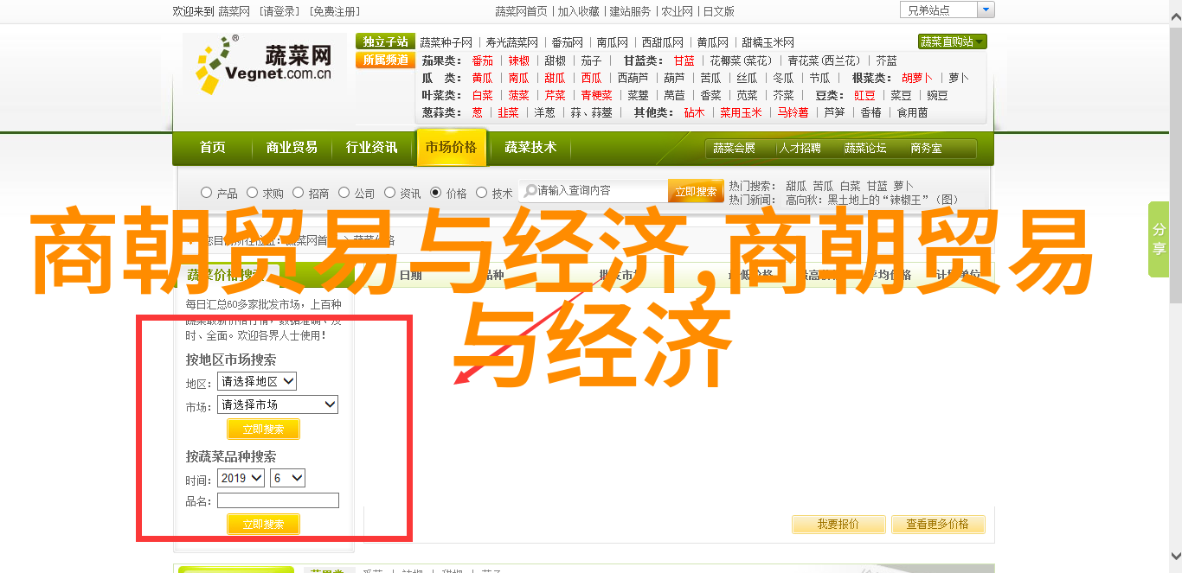Click the 独立子站 green label
This screenshot has height=573, width=1182.
pyautogui.click(x=385, y=41)
